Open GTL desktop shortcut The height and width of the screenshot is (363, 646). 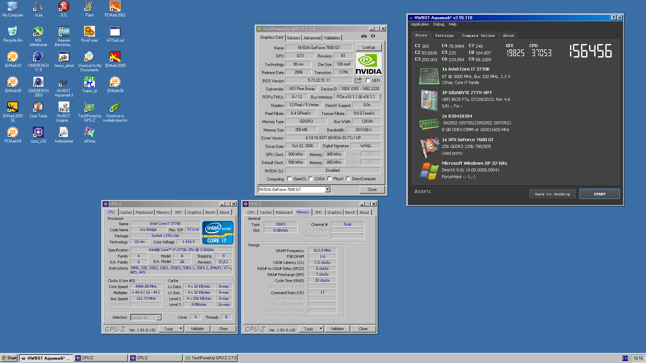click(x=64, y=9)
